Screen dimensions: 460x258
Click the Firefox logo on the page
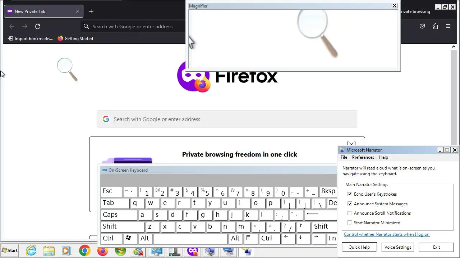click(193, 76)
